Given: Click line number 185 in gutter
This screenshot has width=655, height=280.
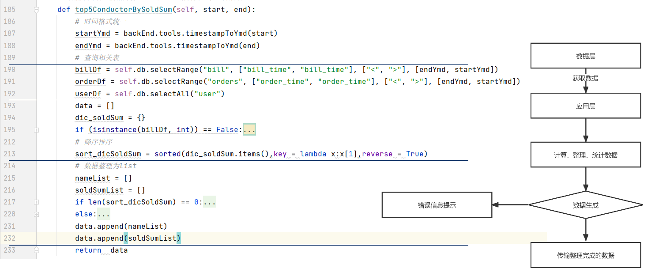Looking at the screenshot, I should coord(9,10).
